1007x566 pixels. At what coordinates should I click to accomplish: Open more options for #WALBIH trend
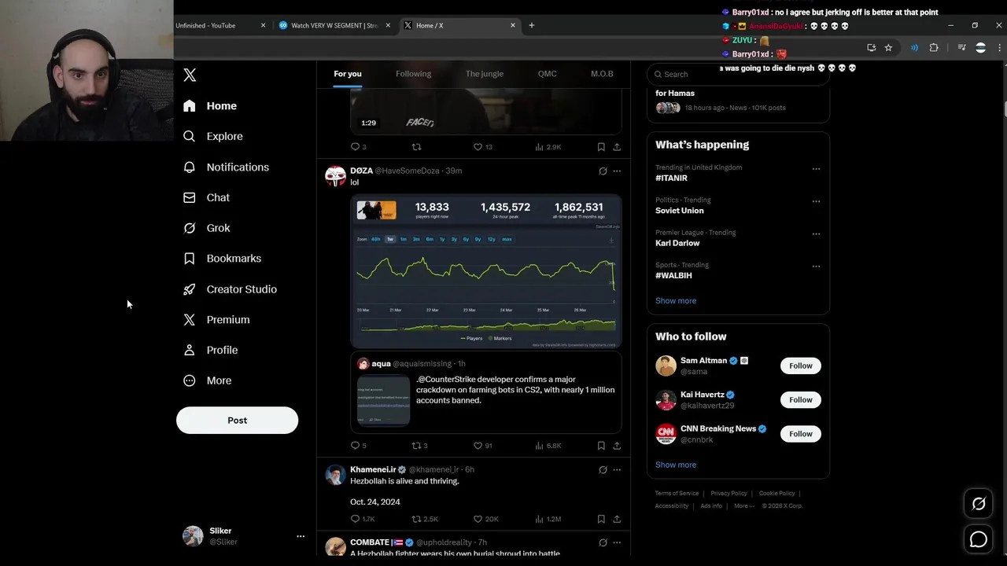[x=816, y=266]
